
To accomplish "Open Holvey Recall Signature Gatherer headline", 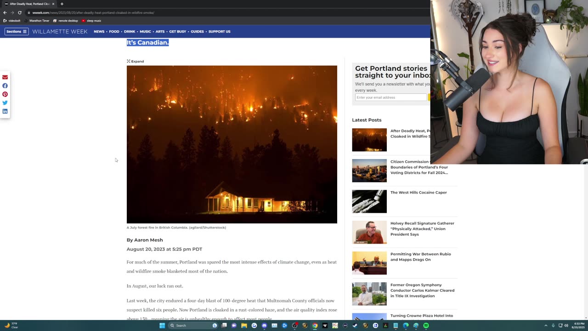I will coord(422,229).
